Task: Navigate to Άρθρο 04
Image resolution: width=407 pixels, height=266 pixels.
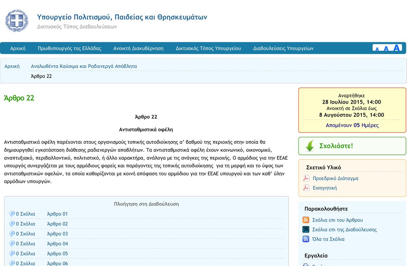Action: point(57,243)
